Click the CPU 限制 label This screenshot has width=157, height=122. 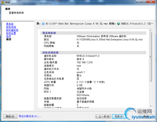pyautogui.click(x=50, y=43)
